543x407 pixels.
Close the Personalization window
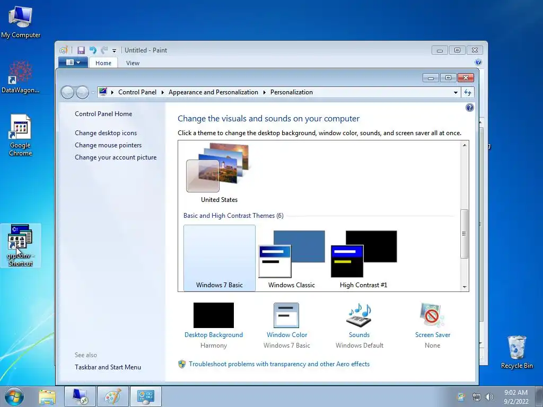coord(466,78)
